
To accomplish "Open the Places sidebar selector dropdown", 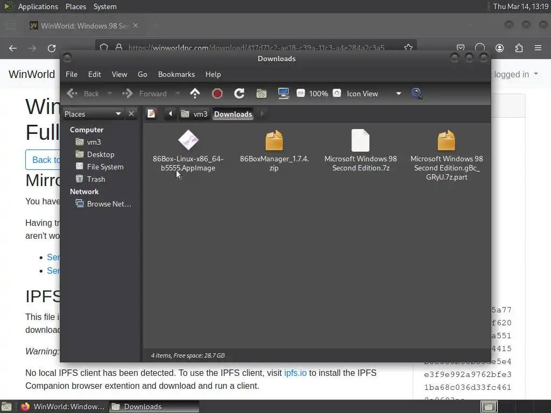I will click(x=93, y=114).
